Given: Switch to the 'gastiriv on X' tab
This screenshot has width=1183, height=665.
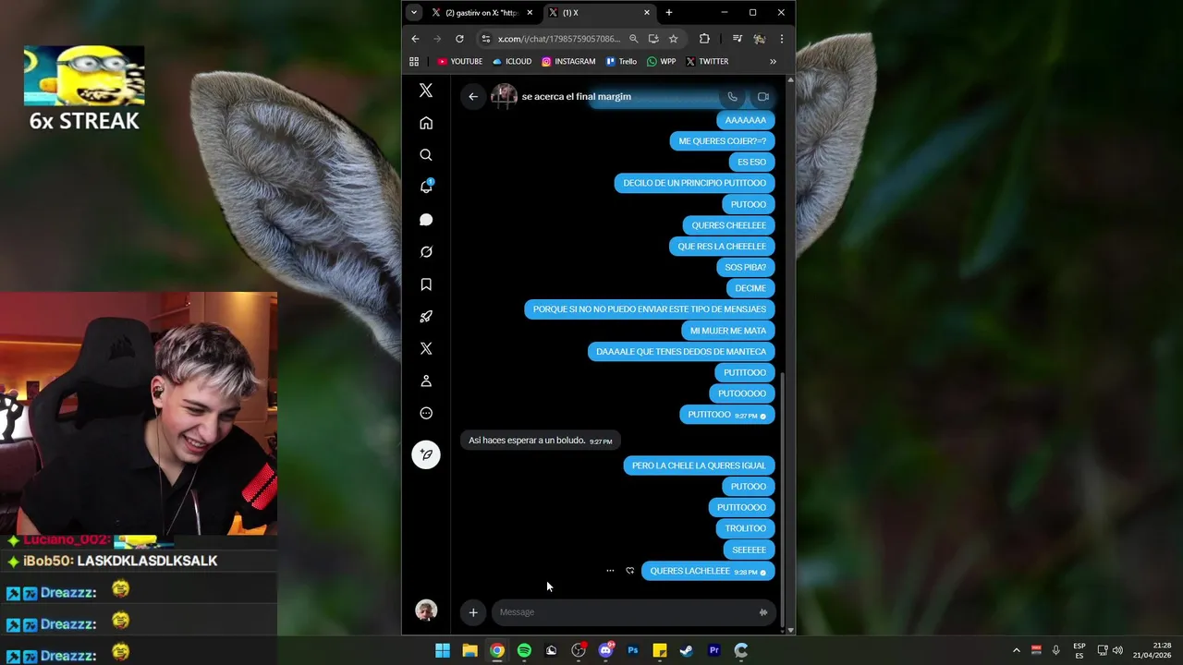Looking at the screenshot, I should [x=482, y=13].
